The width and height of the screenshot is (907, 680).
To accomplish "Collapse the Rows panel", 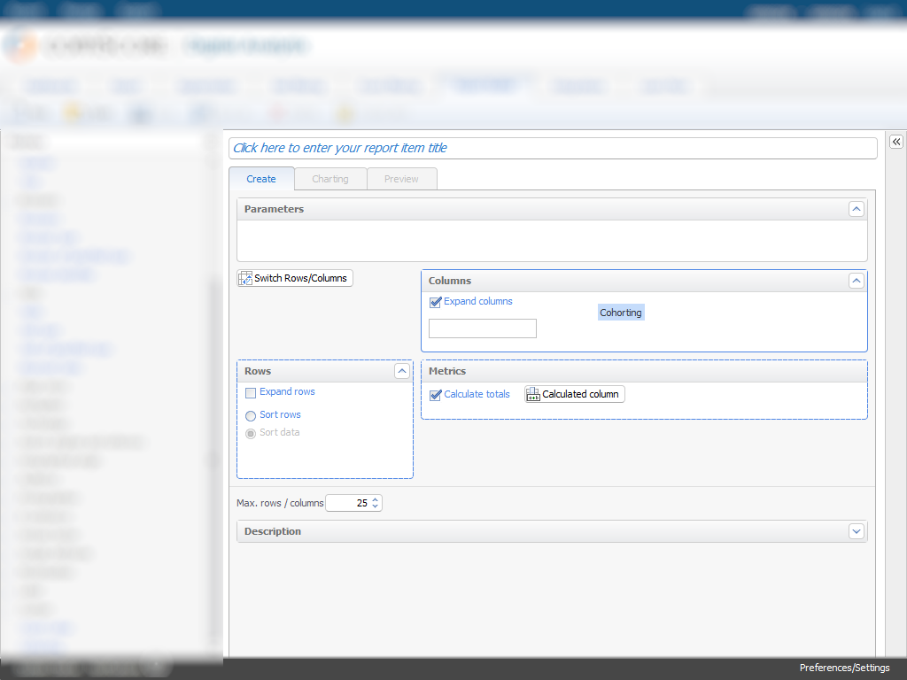I will point(402,371).
